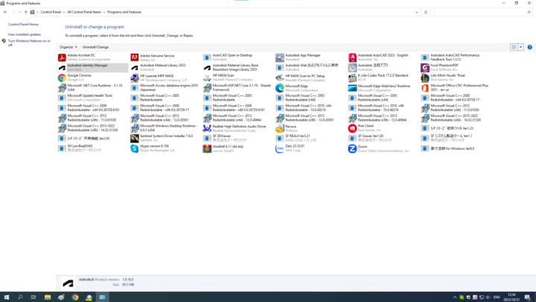The width and height of the screenshot is (536, 302).
Task: Click the Autodesk Material Library 2023 icon
Action: click(x=134, y=67)
